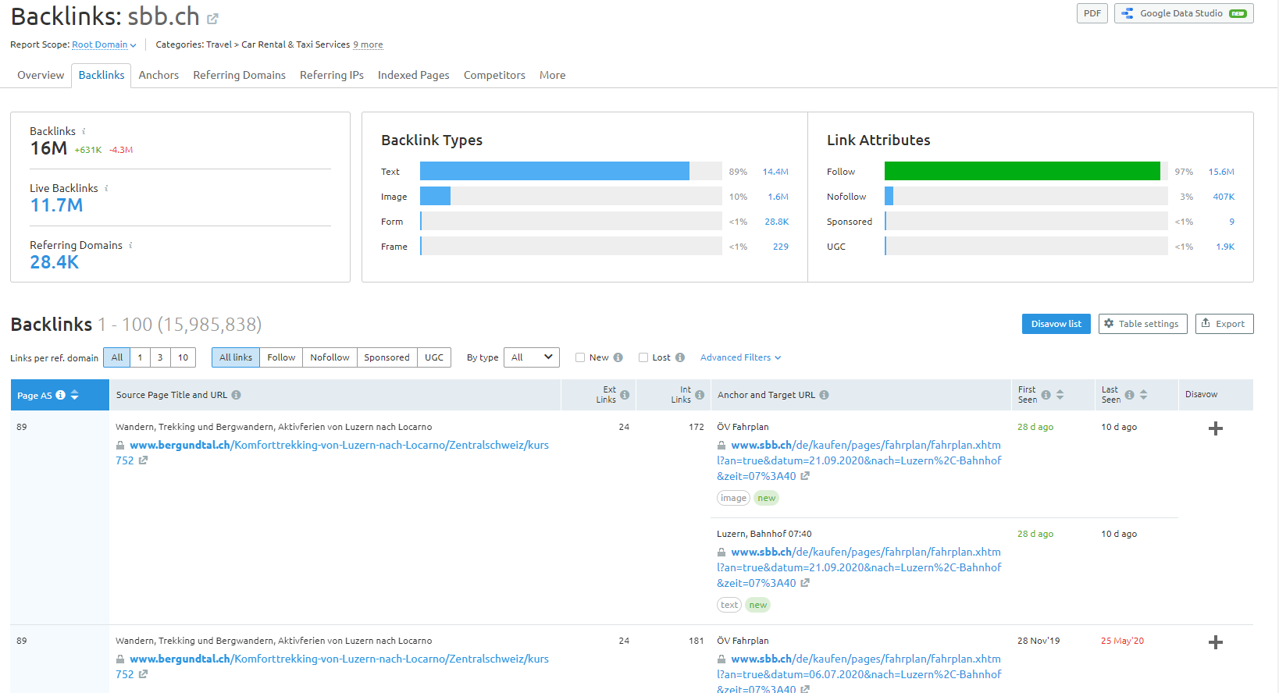Switch to Anchors tab
Image resolution: width=1279 pixels, height=693 pixels.
coord(159,75)
